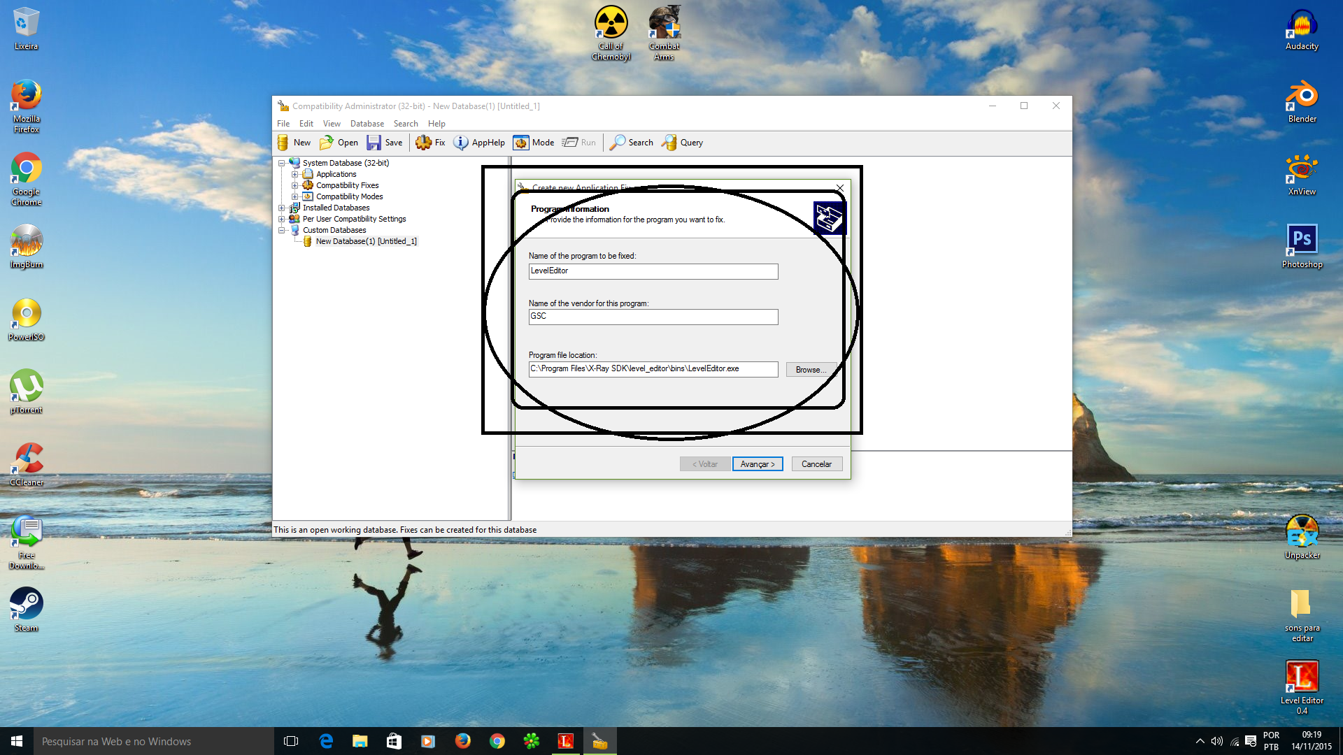Select the Audacity desktop shortcut
This screenshot has width=1343, height=755.
[1302, 29]
